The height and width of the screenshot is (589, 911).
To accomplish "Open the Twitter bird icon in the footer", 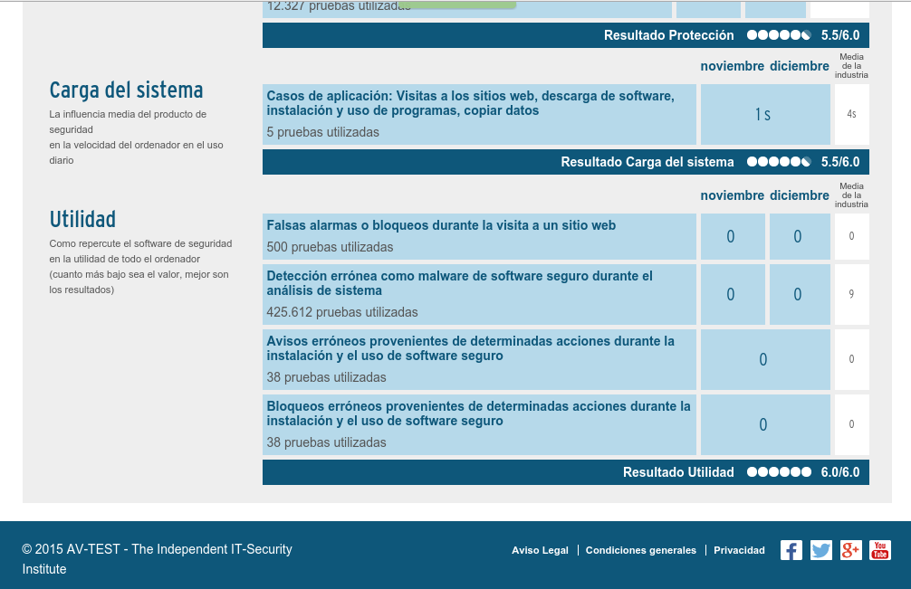I will pos(820,550).
